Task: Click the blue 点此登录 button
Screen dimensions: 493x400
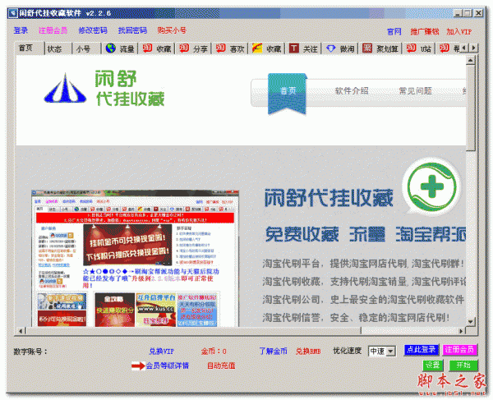Action: click(422, 349)
